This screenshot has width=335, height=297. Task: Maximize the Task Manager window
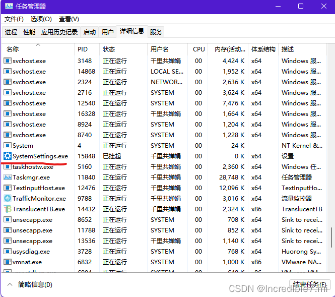click(x=301, y=6)
